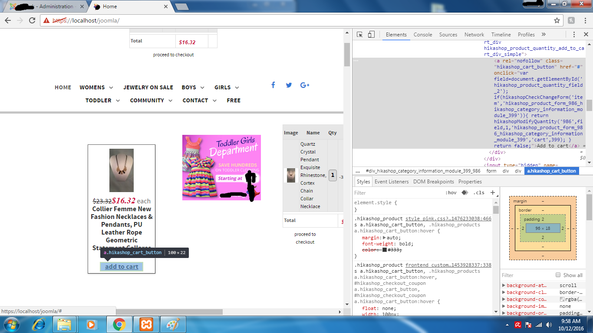Open the necklace product image

pyautogui.click(x=122, y=170)
